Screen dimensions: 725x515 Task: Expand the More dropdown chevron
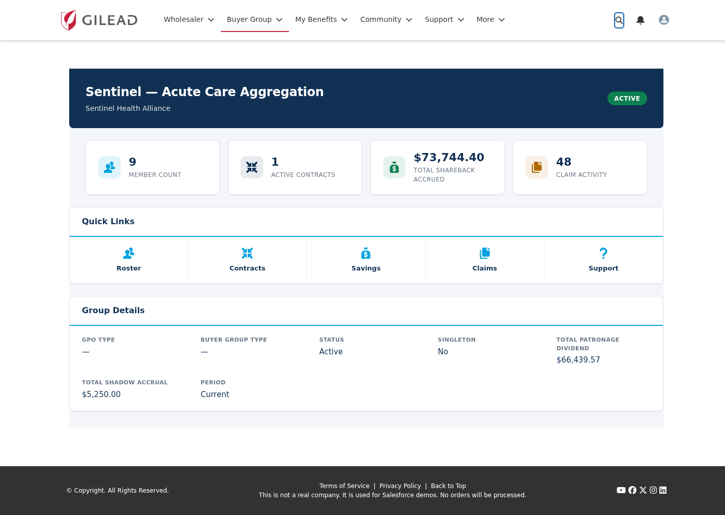point(502,20)
